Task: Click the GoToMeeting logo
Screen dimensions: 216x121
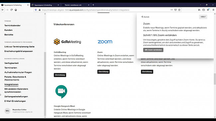Action: [67, 42]
